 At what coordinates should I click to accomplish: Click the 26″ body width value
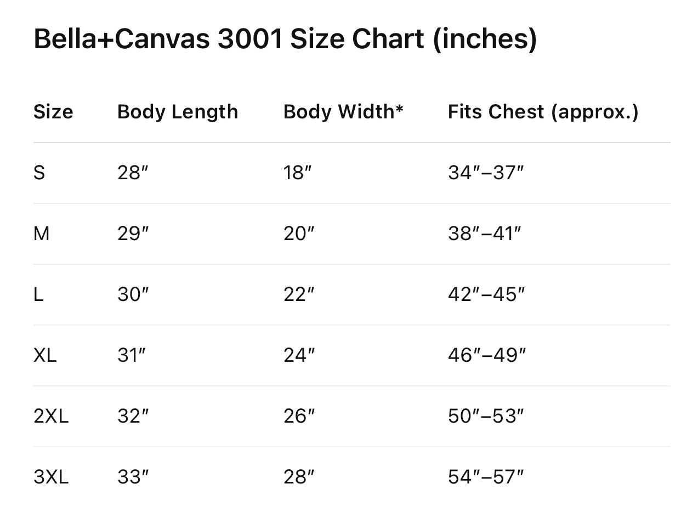coord(299,417)
